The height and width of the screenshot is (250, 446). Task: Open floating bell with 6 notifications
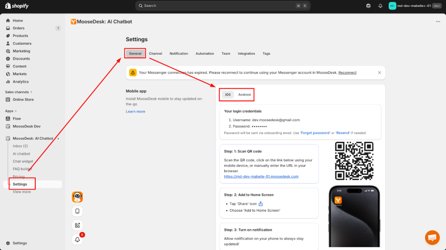pyautogui.click(x=78, y=239)
